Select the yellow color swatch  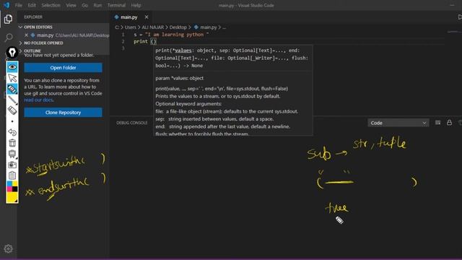click(x=12, y=197)
